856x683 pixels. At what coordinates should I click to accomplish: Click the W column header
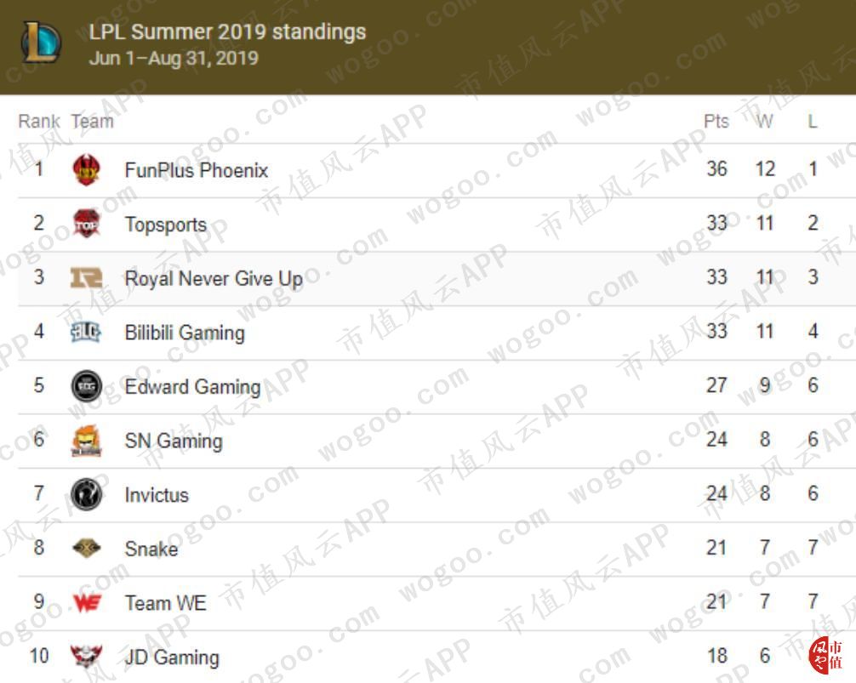(x=765, y=122)
